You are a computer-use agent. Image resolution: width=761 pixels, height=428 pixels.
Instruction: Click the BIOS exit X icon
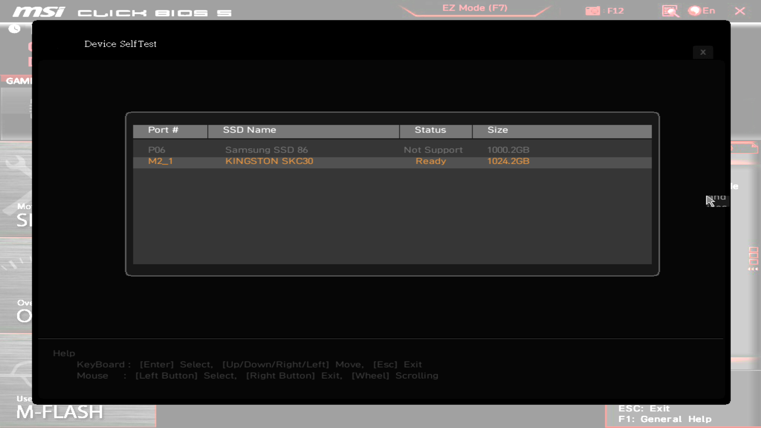(x=740, y=11)
